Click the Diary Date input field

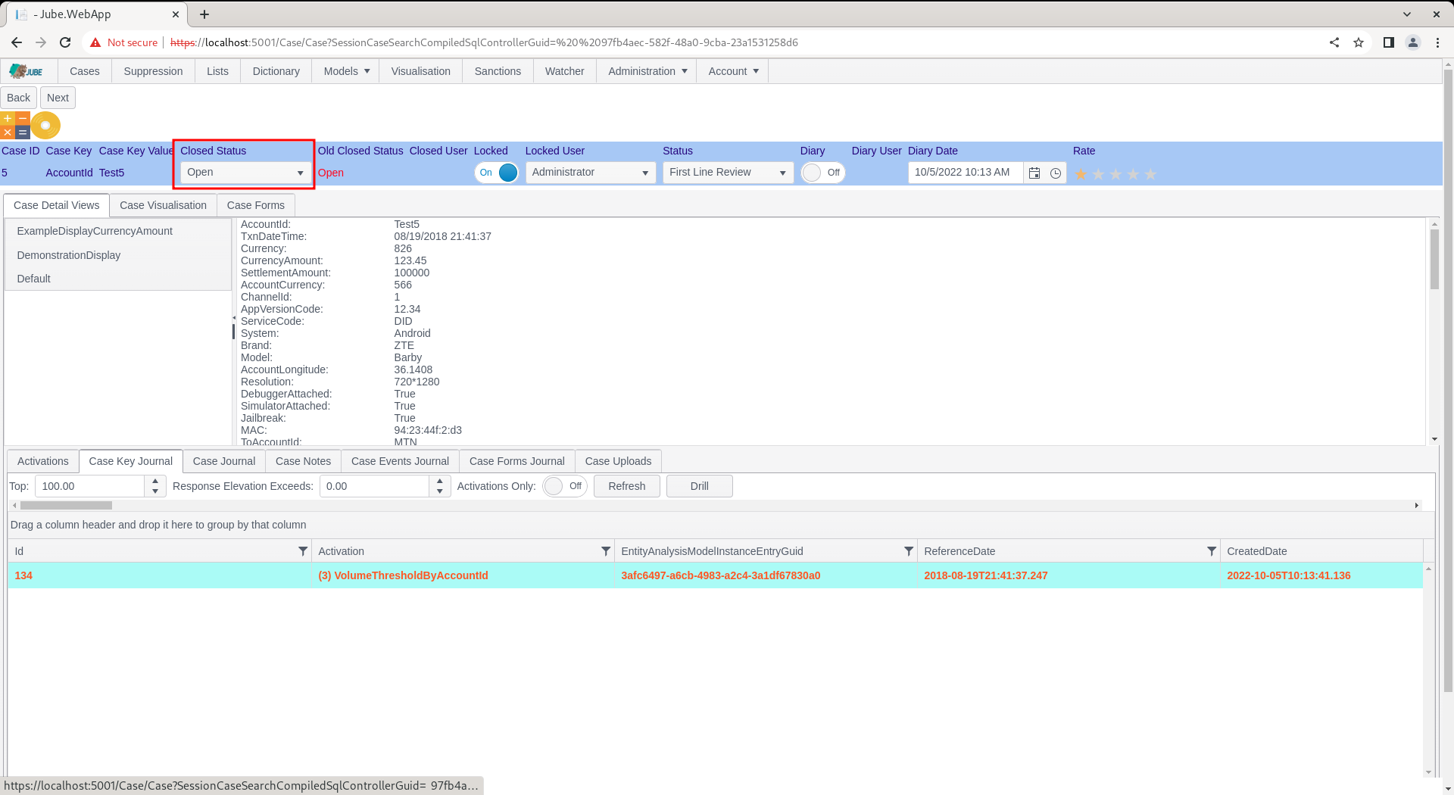pyautogui.click(x=964, y=173)
